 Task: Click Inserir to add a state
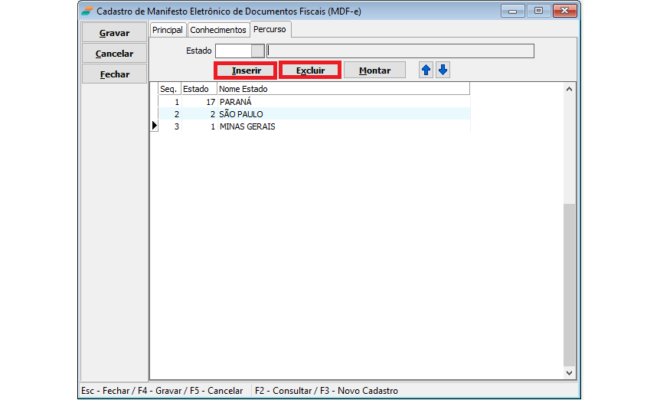pos(246,70)
